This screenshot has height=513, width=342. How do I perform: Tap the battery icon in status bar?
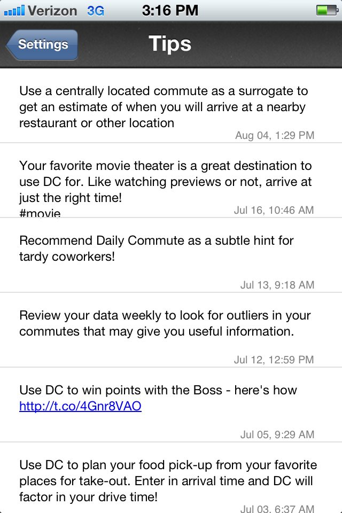(x=325, y=10)
